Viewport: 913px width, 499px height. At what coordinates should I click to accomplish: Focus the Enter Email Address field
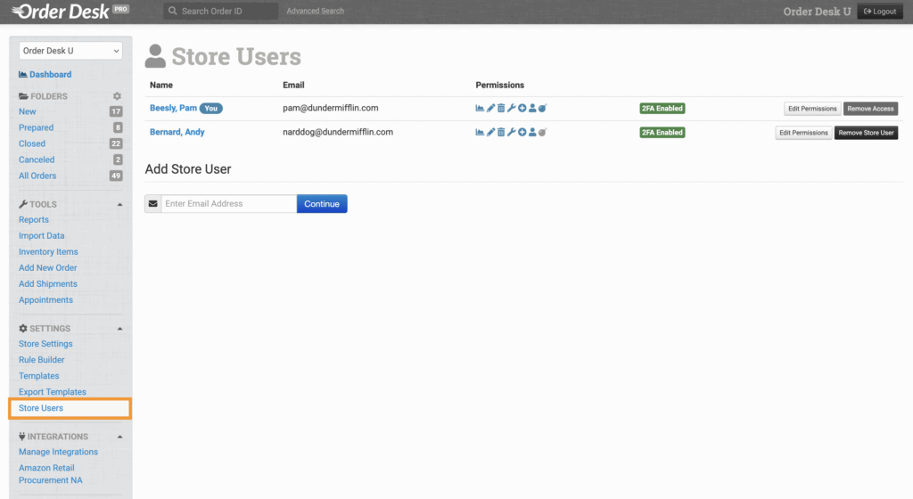[228, 204]
